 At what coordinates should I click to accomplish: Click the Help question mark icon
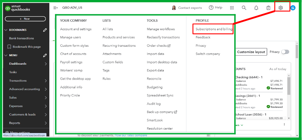pyautogui.click(x=211, y=8)
